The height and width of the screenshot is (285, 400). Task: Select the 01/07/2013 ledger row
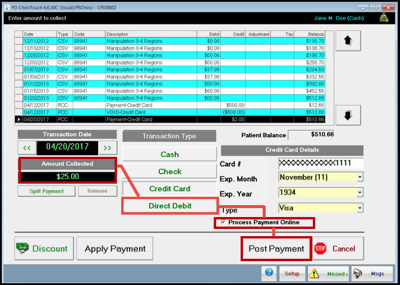click(170, 70)
